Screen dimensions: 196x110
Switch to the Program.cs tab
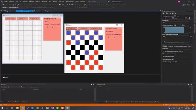click(x=48, y=11)
